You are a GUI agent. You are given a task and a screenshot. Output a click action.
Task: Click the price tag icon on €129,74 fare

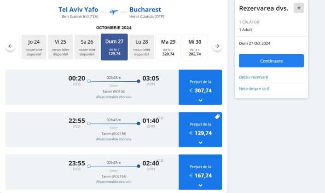[217, 117]
